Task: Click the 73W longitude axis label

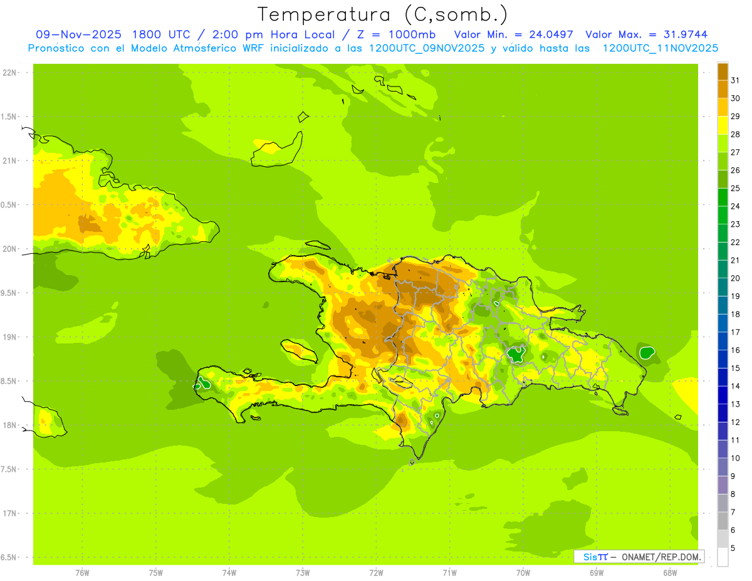Action: tap(303, 573)
